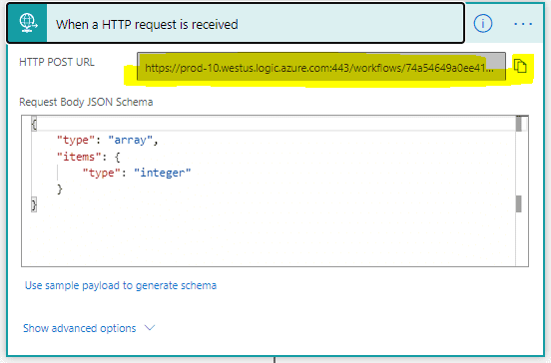Click the "items": { line

89,157
